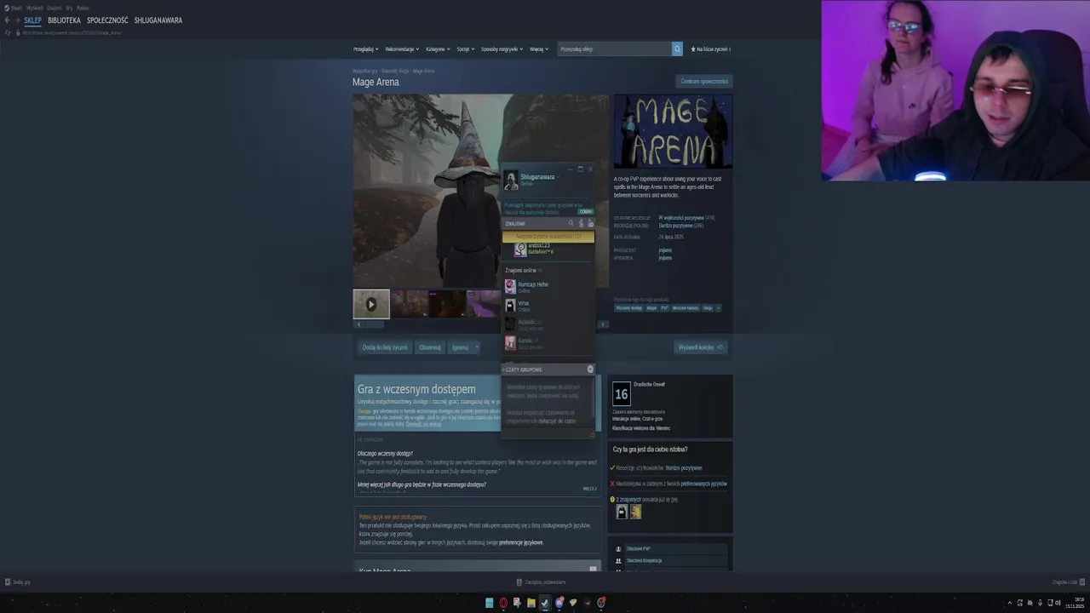This screenshot has width=1090, height=613.
Task: Open the SKLEP tab
Action: point(32,20)
